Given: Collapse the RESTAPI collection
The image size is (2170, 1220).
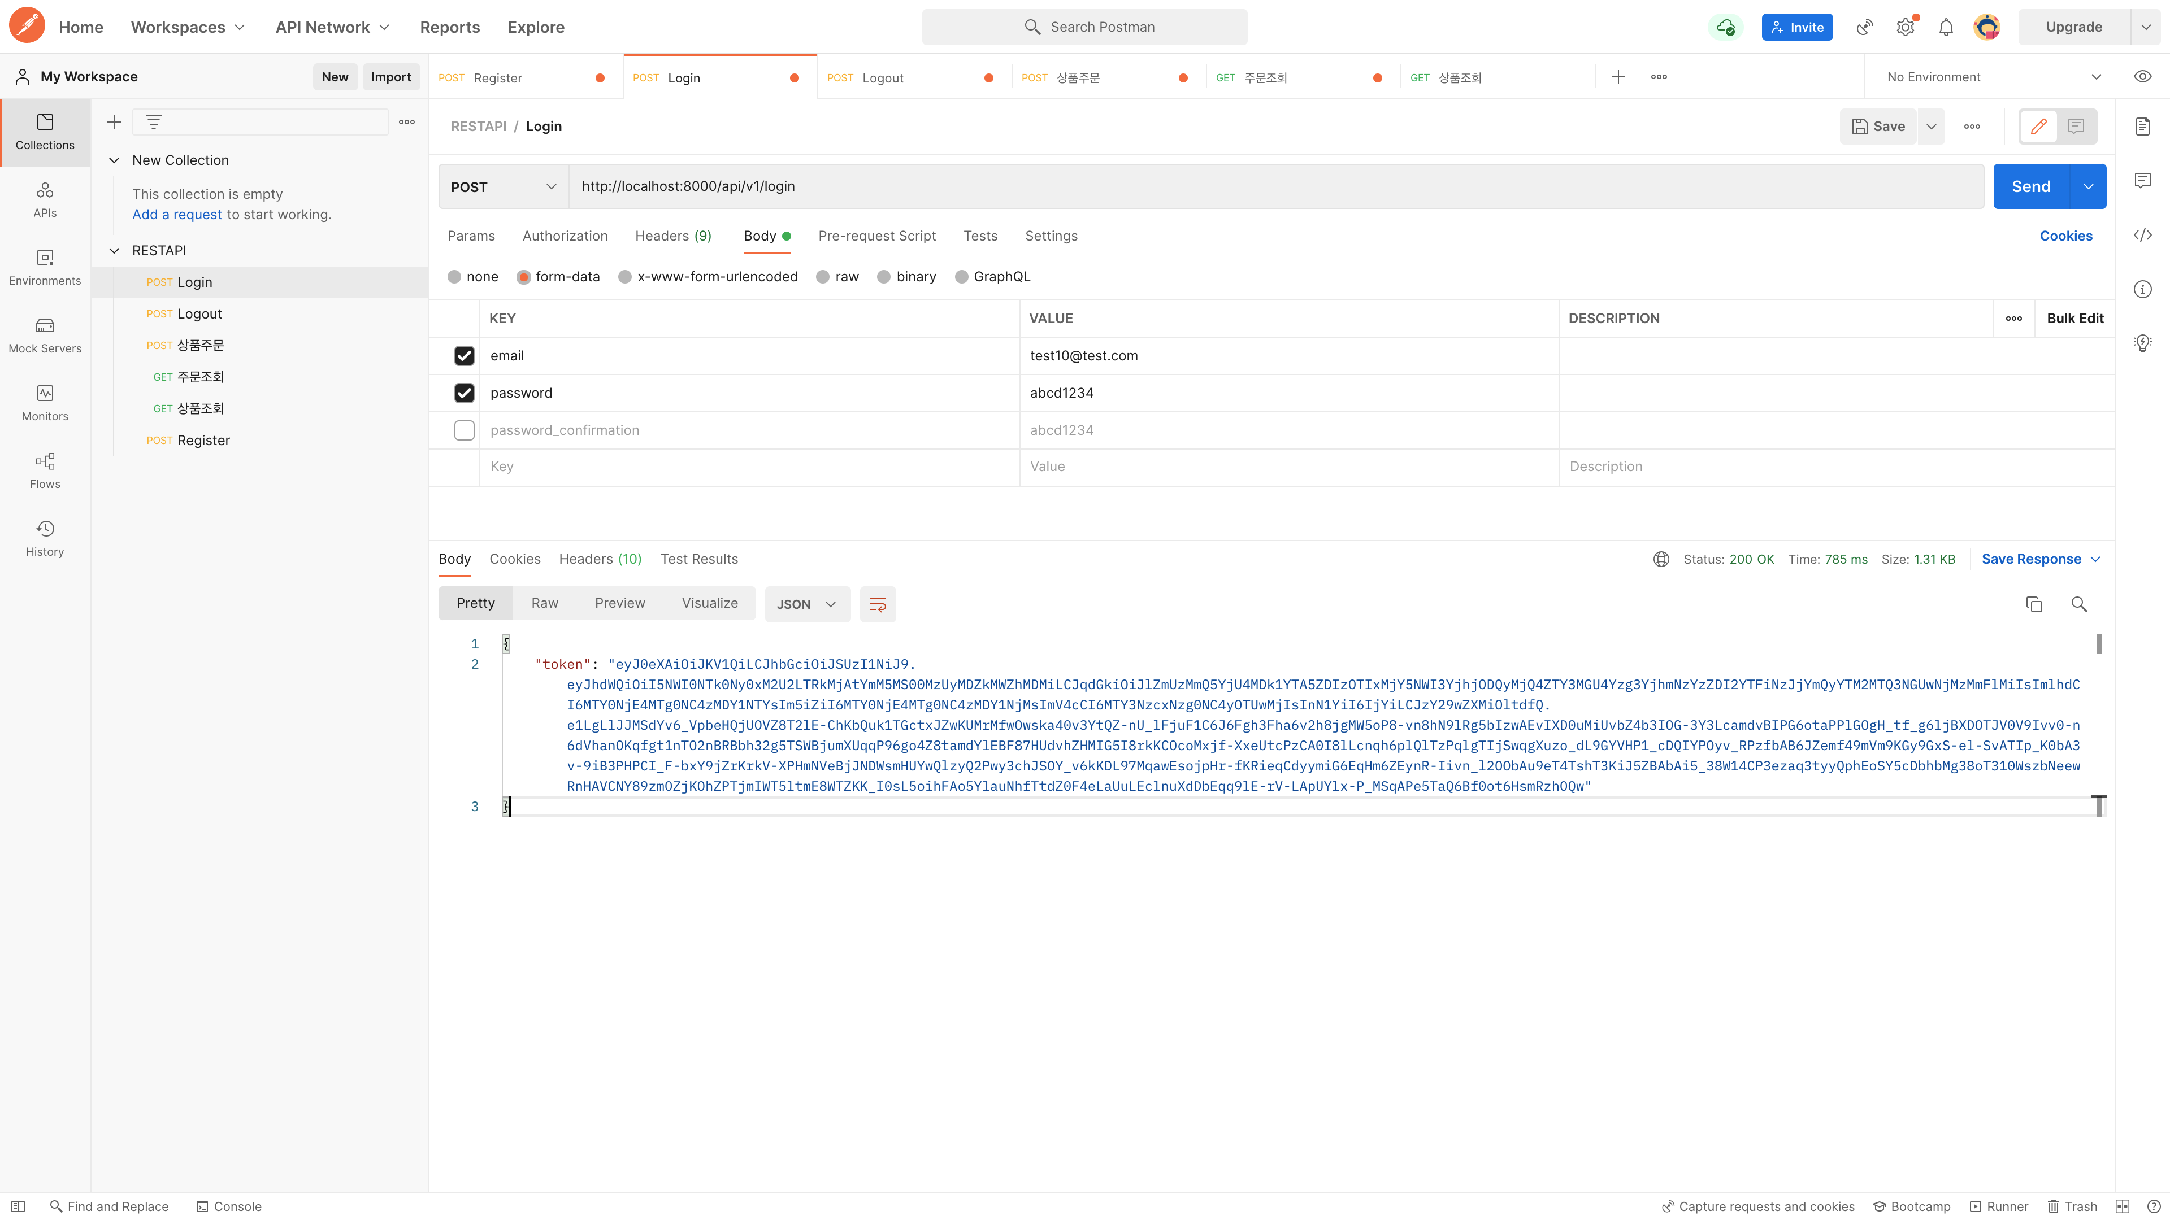Looking at the screenshot, I should 115,250.
